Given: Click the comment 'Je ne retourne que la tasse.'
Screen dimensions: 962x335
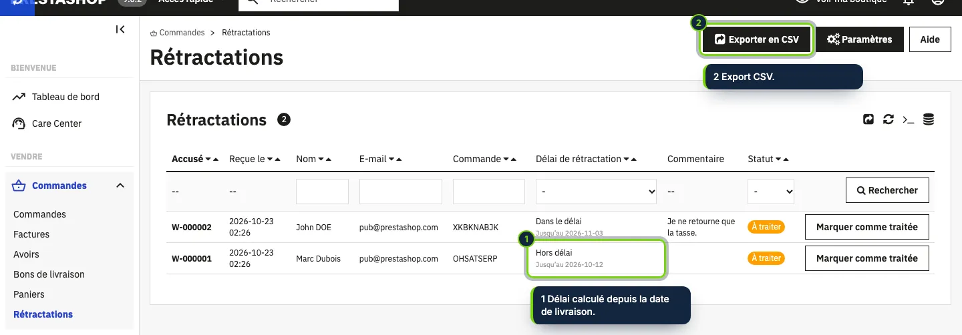Looking at the screenshot, I should 701,227.
